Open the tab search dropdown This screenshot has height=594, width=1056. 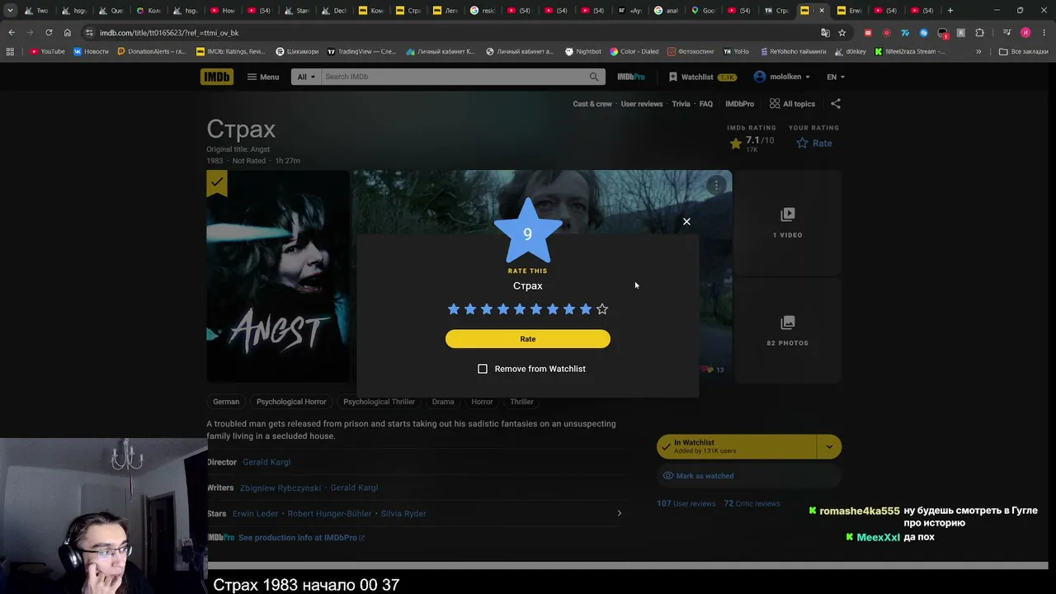pos(10,11)
